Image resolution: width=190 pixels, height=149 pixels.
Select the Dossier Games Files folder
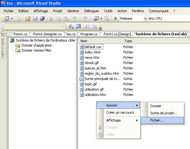(x=36, y=50)
